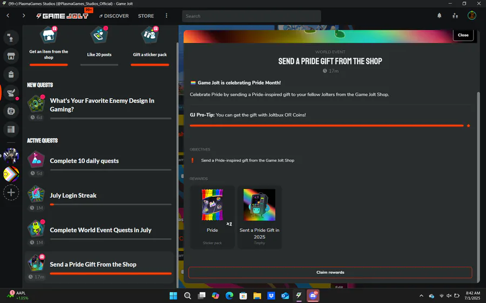Click the Pride sticker pack reward
Image resolution: width=486 pixels, height=303 pixels.
tap(212, 217)
